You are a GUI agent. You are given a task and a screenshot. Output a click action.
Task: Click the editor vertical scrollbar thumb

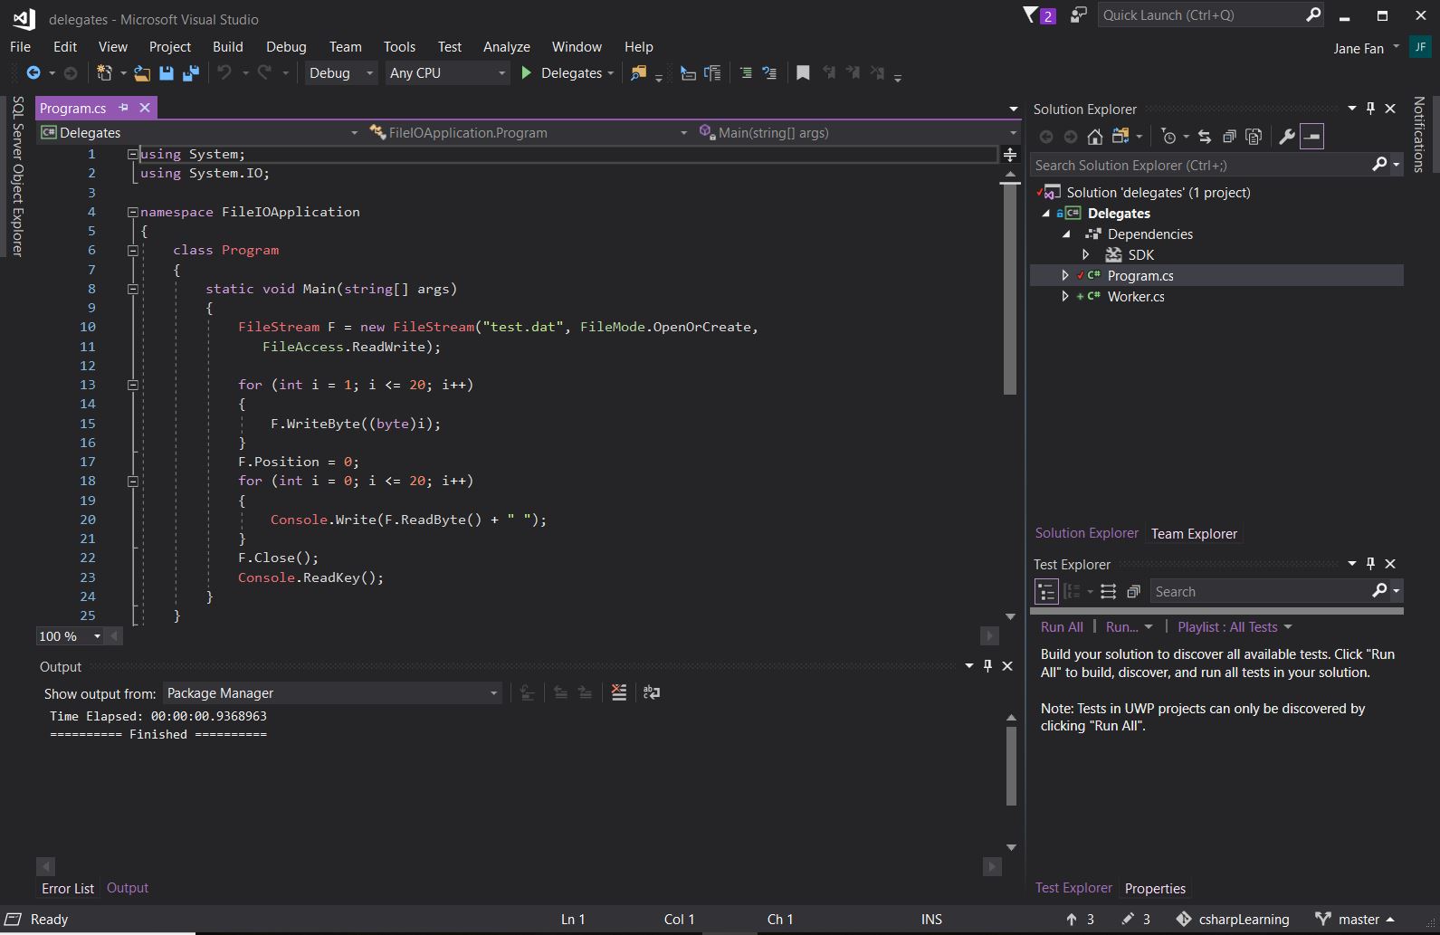[1010, 289]
